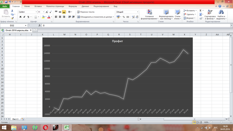Viewport: 233px width, 131px height.
Task: Open Opera browser from taskbar
Action: pyautogui.click(x=46, y=128)
